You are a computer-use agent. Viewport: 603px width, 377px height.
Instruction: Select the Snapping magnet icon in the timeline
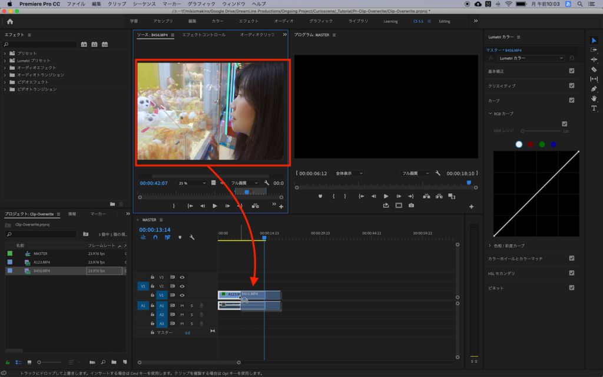pyautogui.click(x=155, y=237)
